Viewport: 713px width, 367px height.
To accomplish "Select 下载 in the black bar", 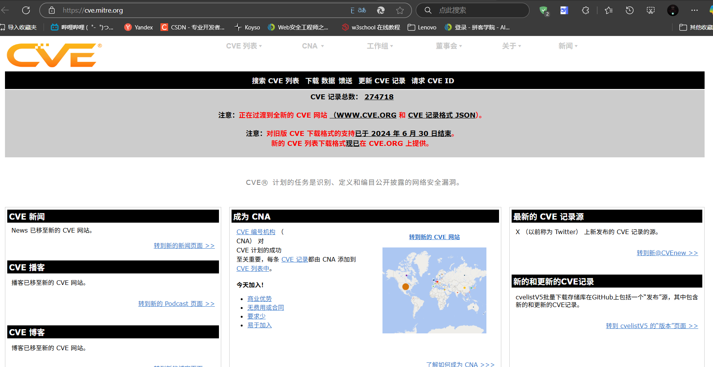I will pos(312,81).
